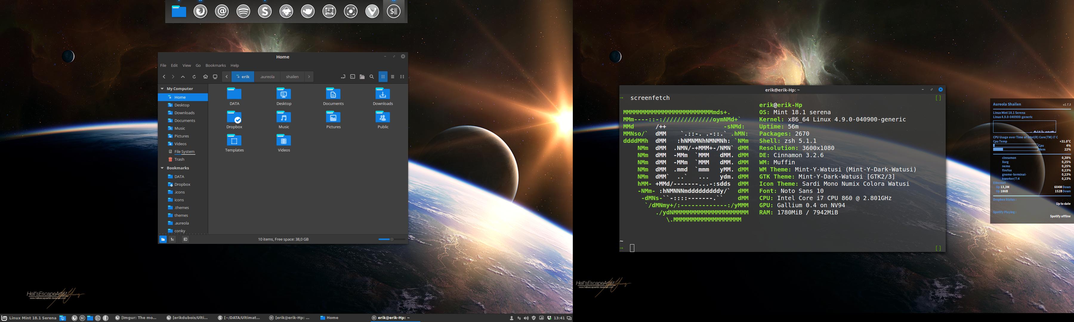Screen dimensions: 1074x322
Task: Click the reload button in Nemo toolbar
Action: coord(194,77)
